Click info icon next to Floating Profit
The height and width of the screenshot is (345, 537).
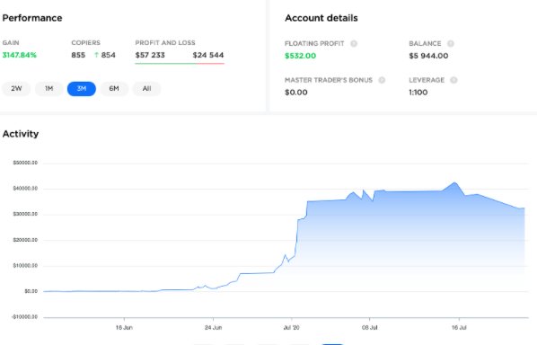(354, 43)
